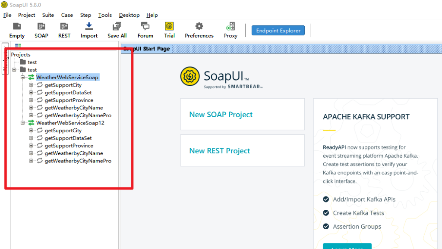Collapse the WeatherWebServiceSoap interface node
The width and height of the screenshot is (442, 249).
point(23,78)
